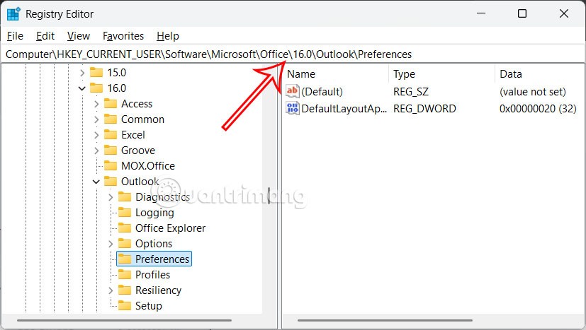
Task: Click the 16.0 folder icon
Action: coord(96,88)
